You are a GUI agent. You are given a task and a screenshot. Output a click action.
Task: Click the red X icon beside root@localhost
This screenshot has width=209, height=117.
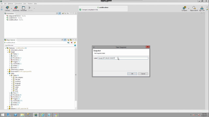(72, 43)
